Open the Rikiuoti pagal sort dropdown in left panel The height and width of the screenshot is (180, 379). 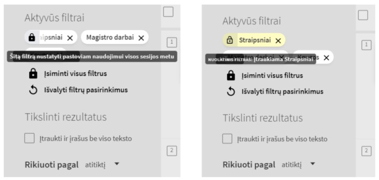pos(117,164)
